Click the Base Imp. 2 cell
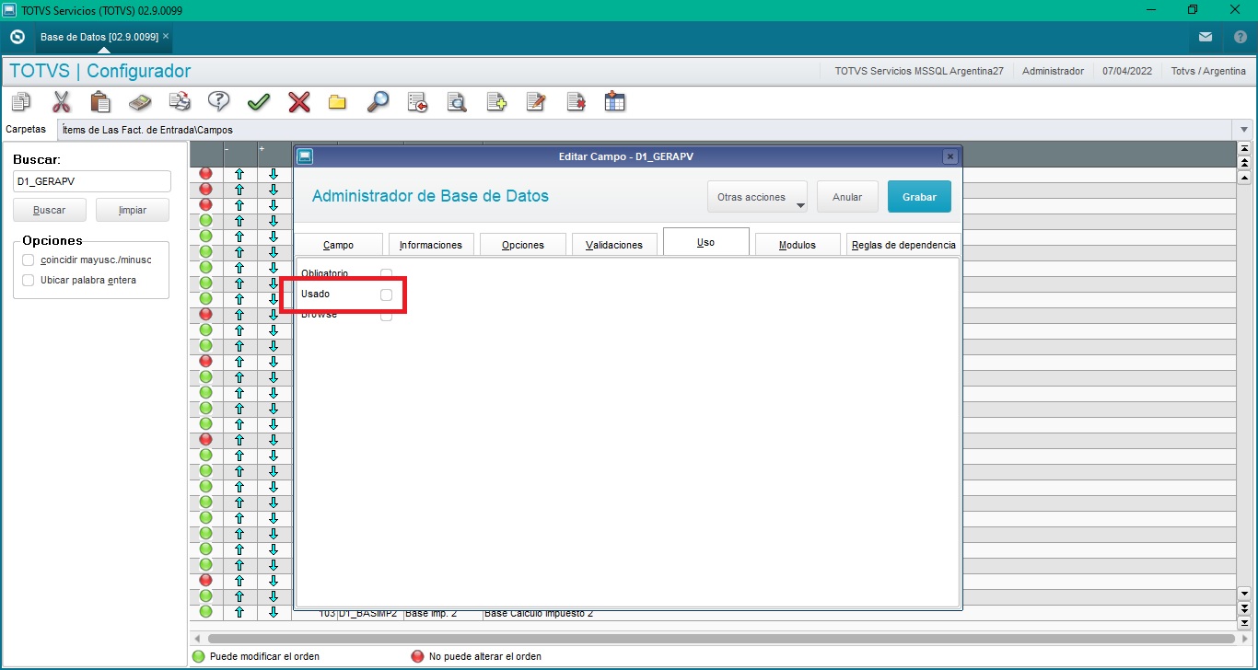1258x670 pixels. (443, 613)
